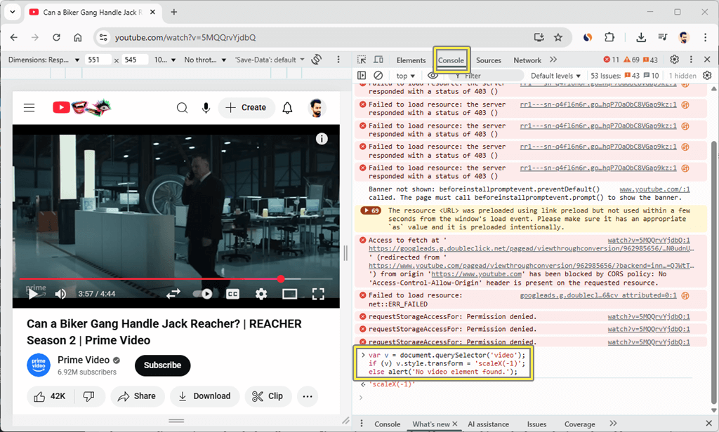Download the video

tap(204, 396)
